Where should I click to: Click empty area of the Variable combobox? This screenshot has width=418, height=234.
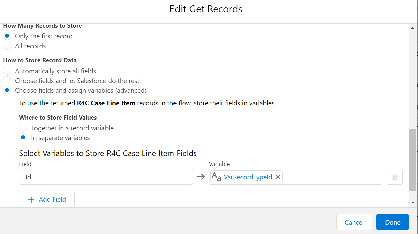pos(332,177)
